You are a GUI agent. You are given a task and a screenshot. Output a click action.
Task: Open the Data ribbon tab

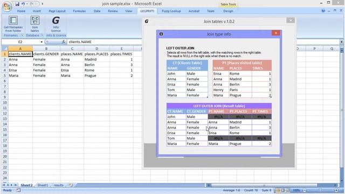click(x=97, y=11)
